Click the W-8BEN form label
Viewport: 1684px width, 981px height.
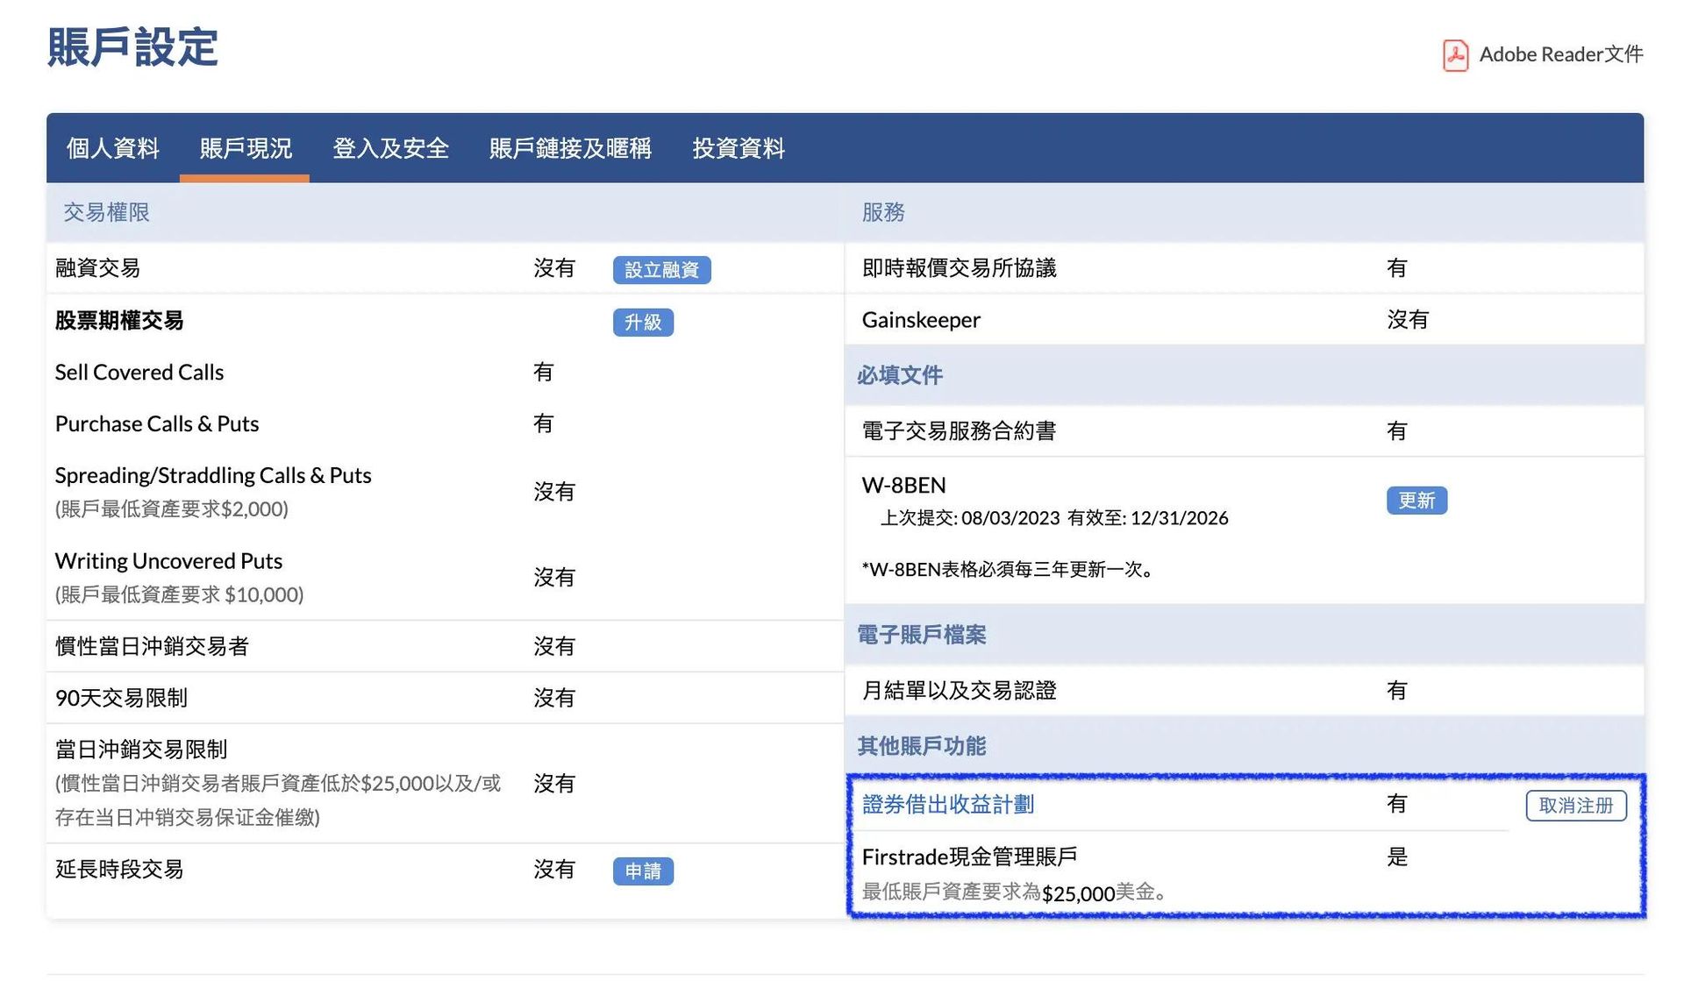pyautogui.click(x=903, y=486)
